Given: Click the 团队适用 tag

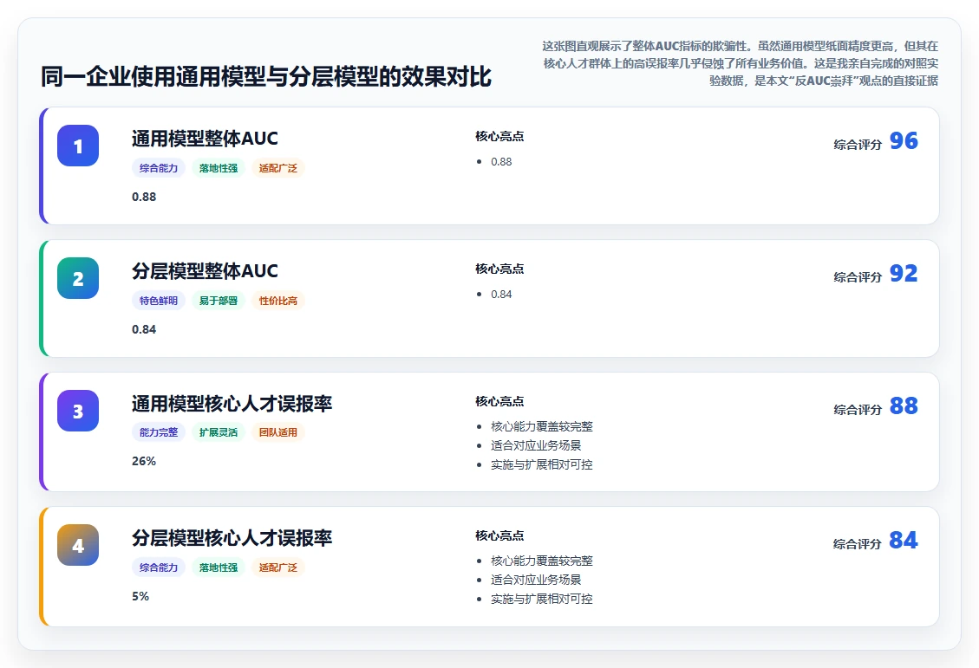Looking at the screenshot, I should pos(278,432).
